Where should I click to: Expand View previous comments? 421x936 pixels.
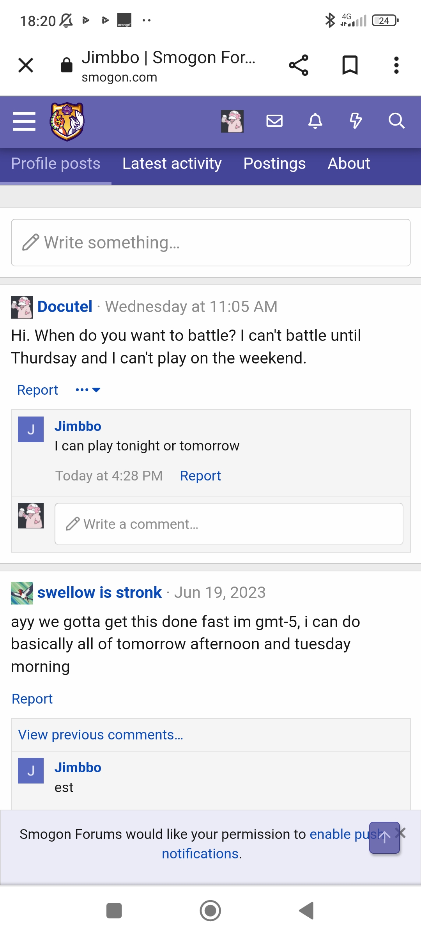point(101,735)
